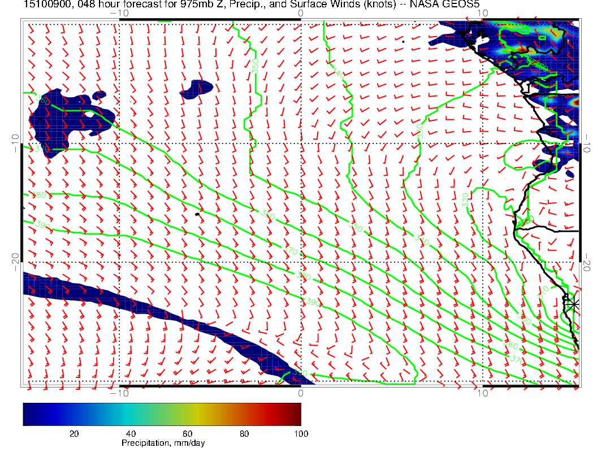The image size is (597, 461).
Task: Click the "60" tick label under color bar
Action: [187, 434]
